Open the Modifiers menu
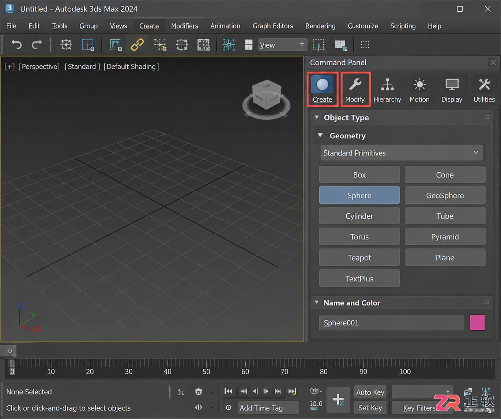 tap(184, 26)
